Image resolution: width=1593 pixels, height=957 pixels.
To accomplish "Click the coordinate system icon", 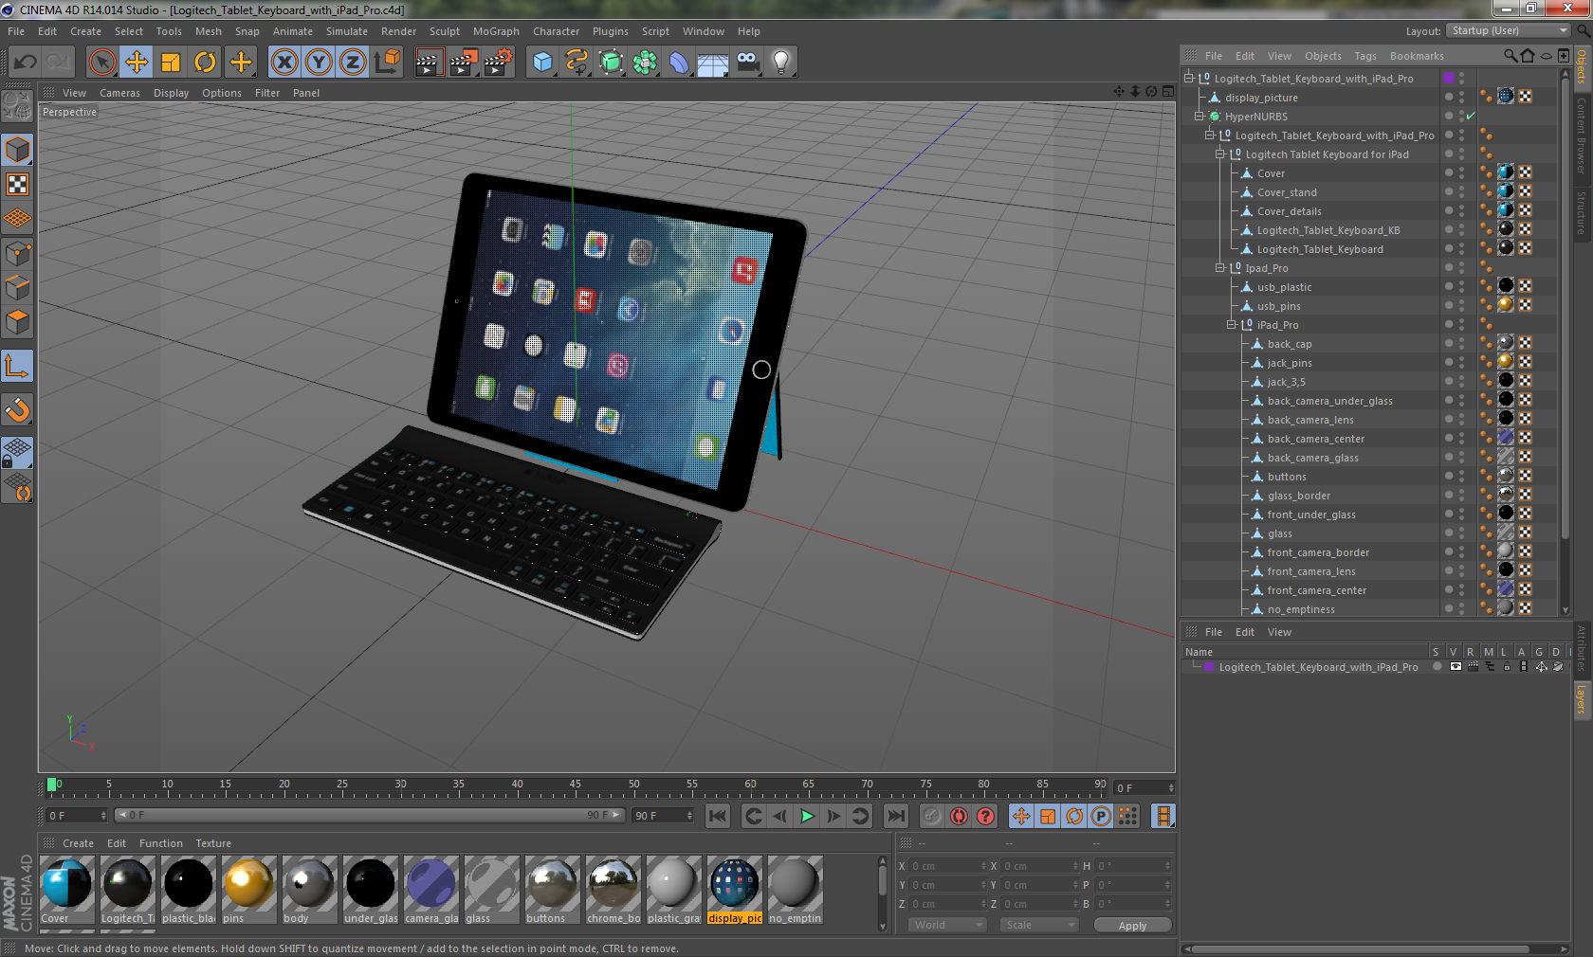I will coord(387,63).
